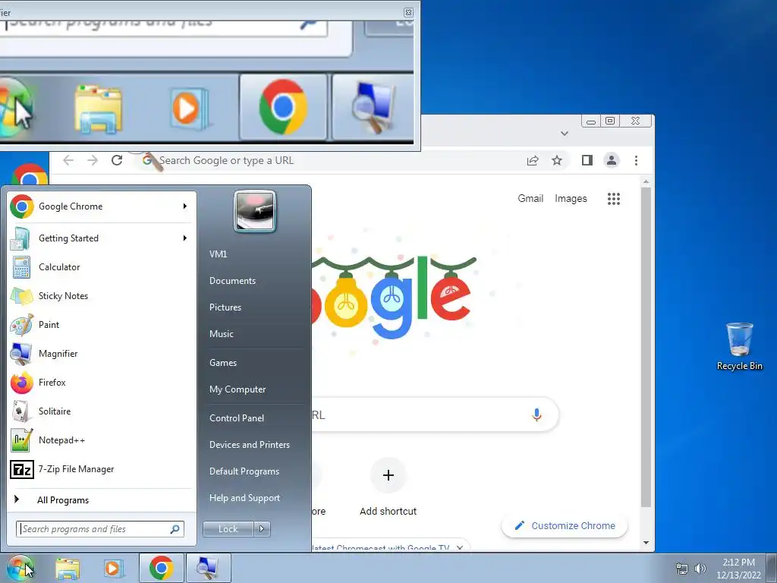This screenshot has width=777, height=583.
Task: Open Gmail link
Action: coord(530,198)
